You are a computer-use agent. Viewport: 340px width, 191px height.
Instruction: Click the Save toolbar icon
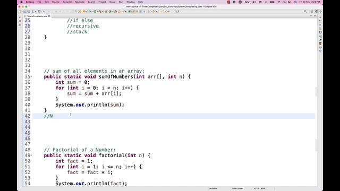[25, 11]
